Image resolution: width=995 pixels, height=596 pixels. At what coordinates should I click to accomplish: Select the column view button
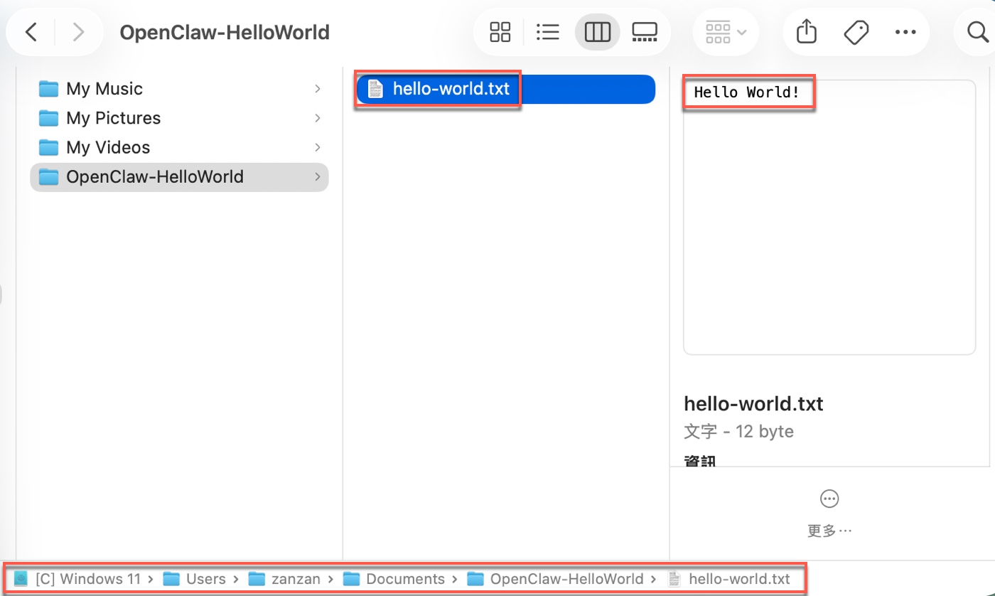(x=597, y=32)
